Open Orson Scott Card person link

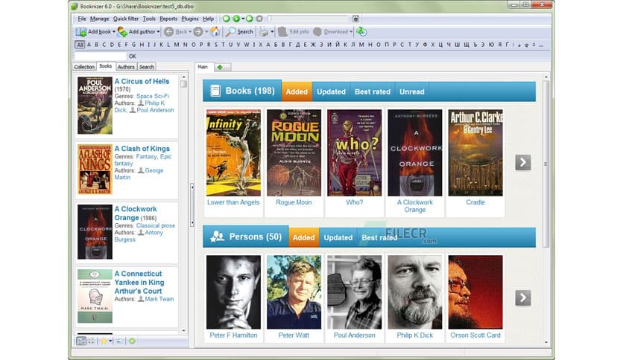pyautogui.click(x=475, y=335)
